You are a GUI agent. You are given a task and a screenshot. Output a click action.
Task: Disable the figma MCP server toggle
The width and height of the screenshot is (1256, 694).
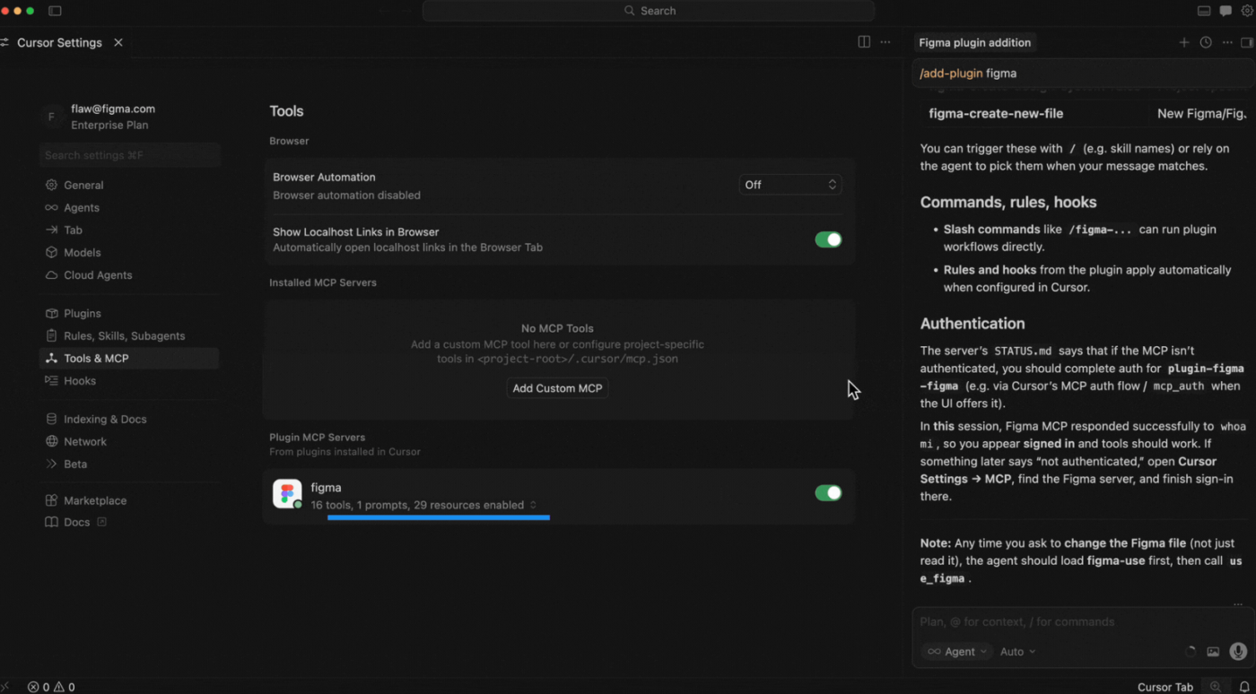coord(828,493)
